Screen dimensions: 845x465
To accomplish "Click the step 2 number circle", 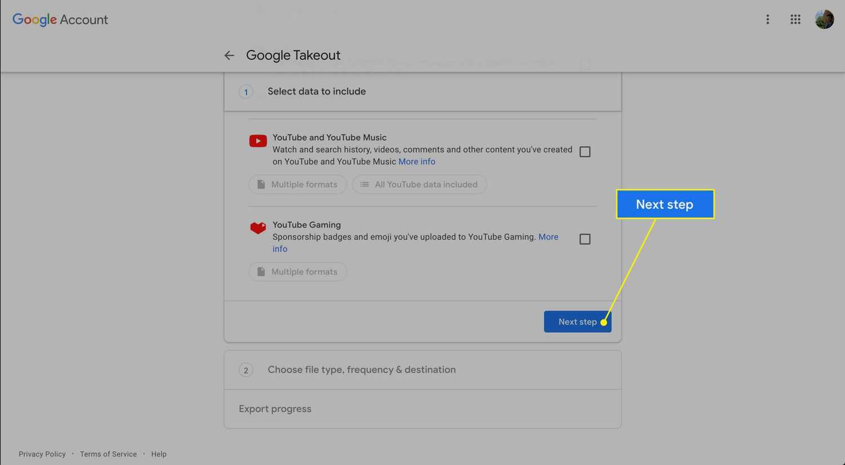I will point(246,370).
